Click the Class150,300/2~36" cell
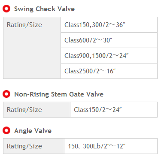 (x=109, y=25)
